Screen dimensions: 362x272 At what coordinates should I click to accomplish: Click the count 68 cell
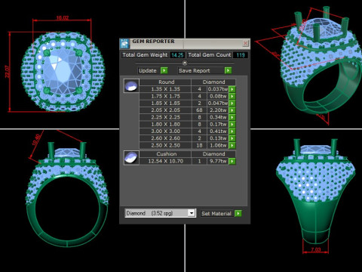[x=199, y=110]
